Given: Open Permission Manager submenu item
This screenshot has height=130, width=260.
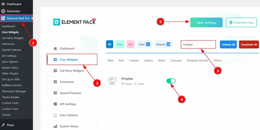Looking at the screenshot, I should pyautogui.click(x=14, y=91).
